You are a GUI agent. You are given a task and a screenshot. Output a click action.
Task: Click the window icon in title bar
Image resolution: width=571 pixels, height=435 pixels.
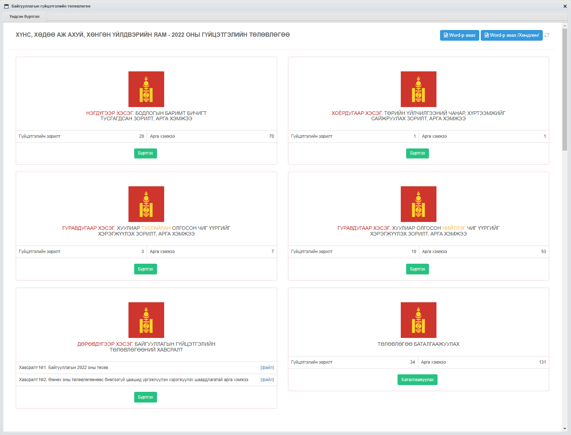click(x=6, y=6)
